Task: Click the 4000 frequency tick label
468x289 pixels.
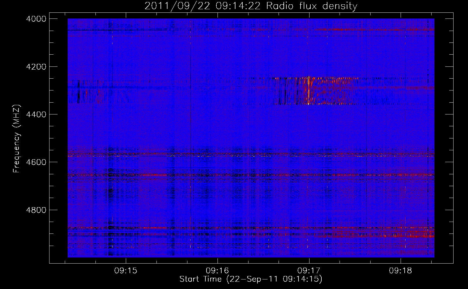Action: 36,19
